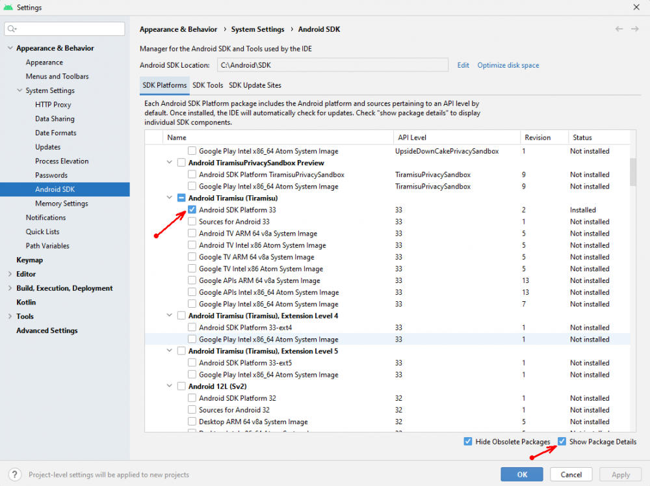Check Sources for Android 33
This screenshot has width=650, height=486.
click(x=192, y=222)
